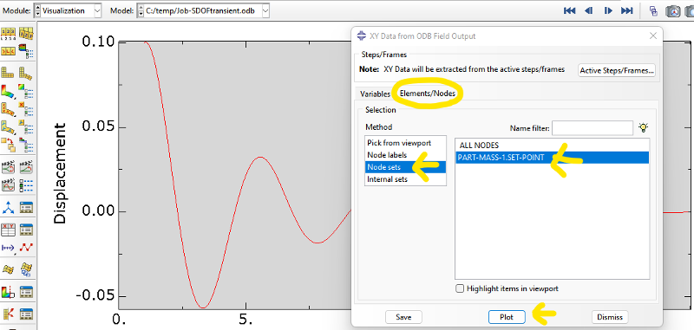Click the Name filter input field
Screen dimensions: 694x330
pyautogui.click(x=593, y=128)
